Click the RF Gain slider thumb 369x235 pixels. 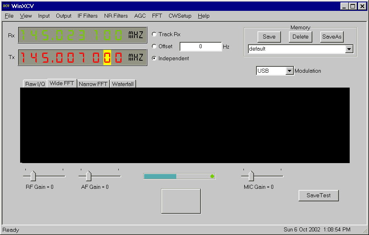(33, 176)
